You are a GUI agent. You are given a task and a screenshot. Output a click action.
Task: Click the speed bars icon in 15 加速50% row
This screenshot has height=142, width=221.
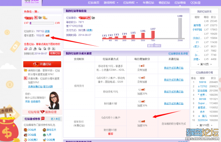pos(143,121)
